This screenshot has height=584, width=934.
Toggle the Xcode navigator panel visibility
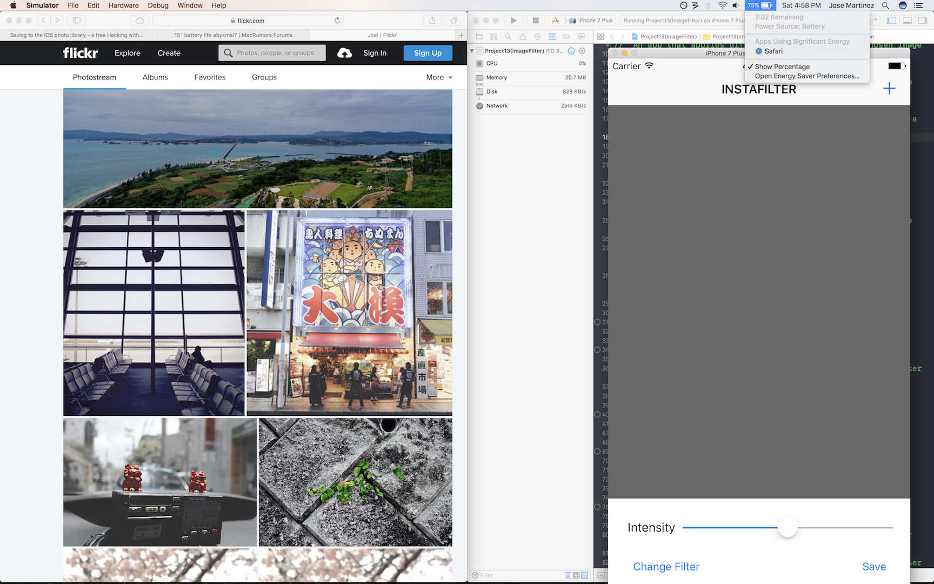[892, 21]
